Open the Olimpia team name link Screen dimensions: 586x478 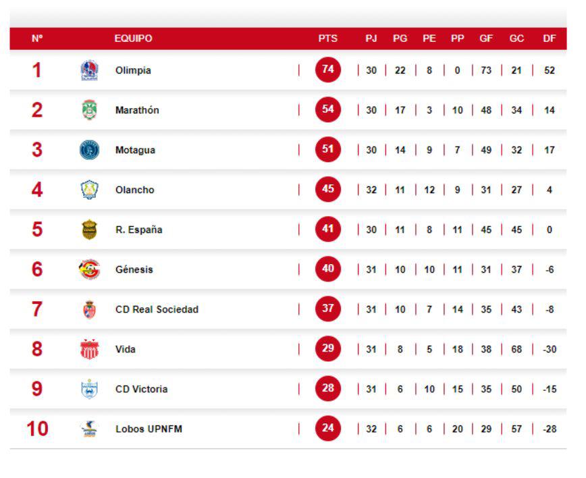(x=133, y=70)
